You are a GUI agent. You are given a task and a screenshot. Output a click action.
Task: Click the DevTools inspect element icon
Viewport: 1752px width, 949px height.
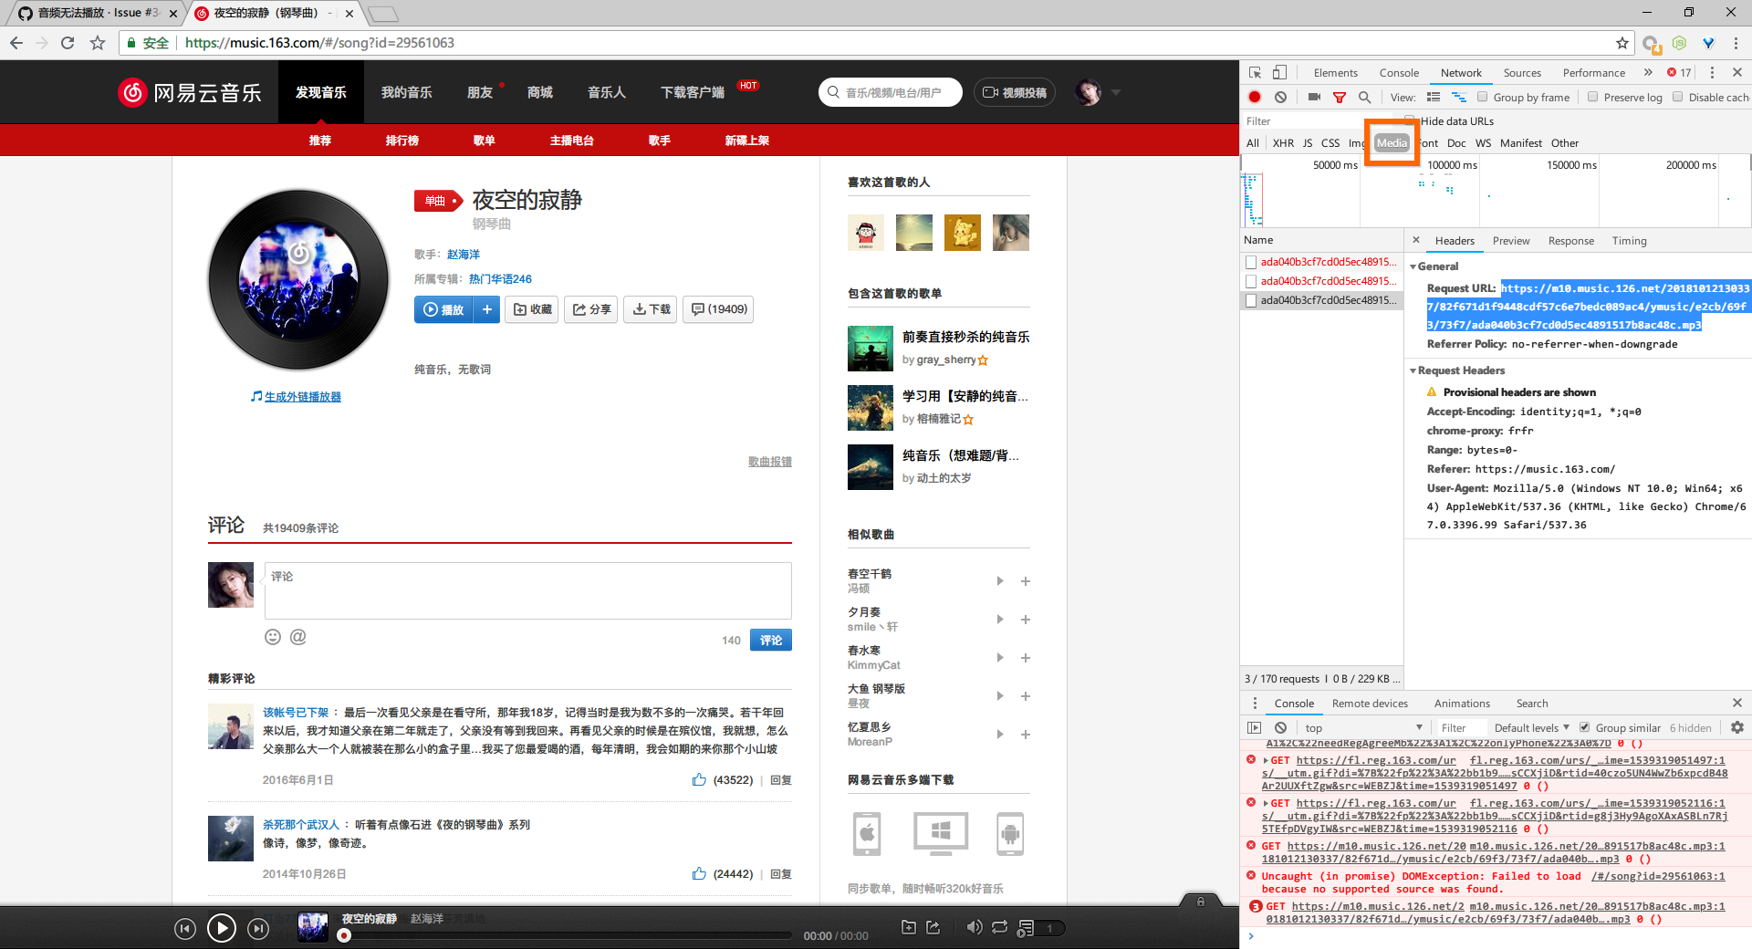click(x=1256, y=72)
